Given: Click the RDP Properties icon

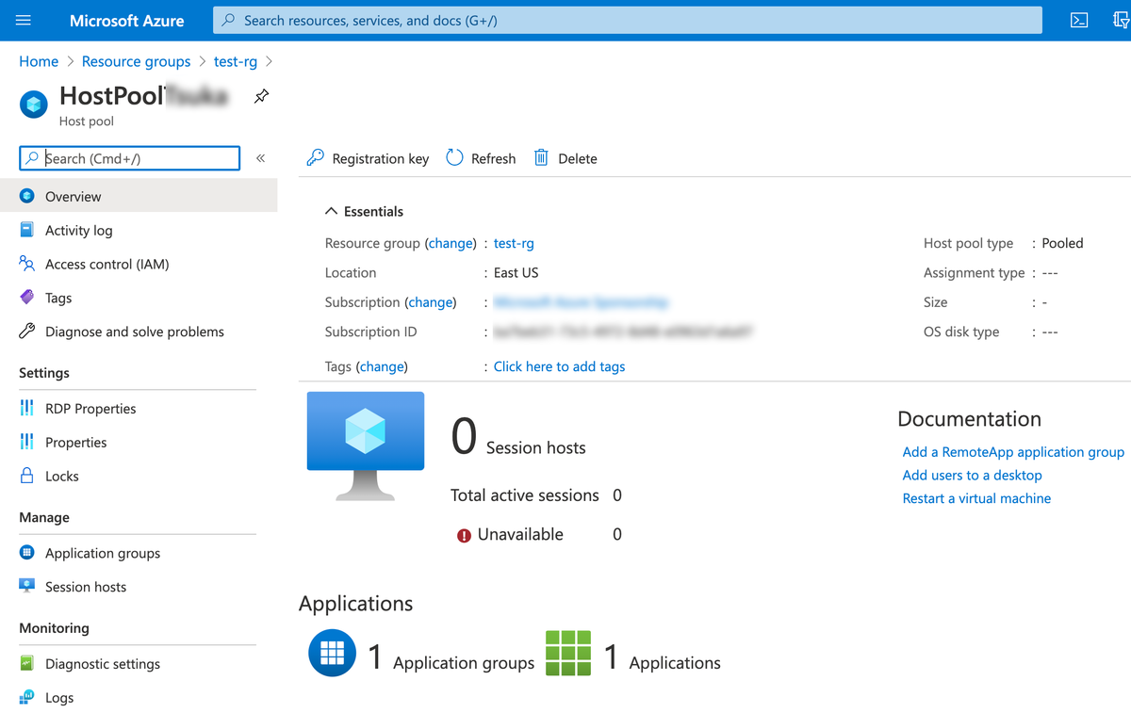Looking at the screenshot, I should coord(27,408).
